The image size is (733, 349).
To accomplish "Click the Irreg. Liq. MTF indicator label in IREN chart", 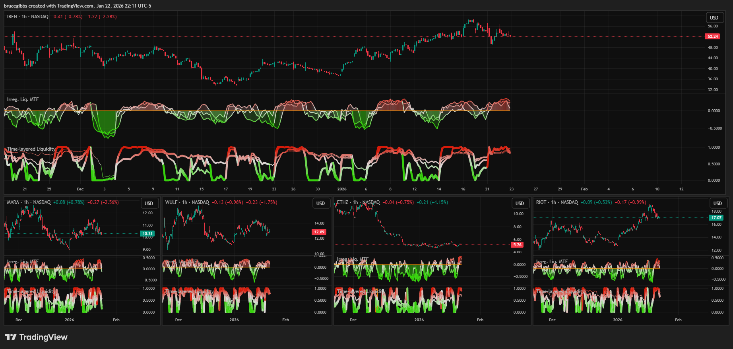I will tap(23, 99).
